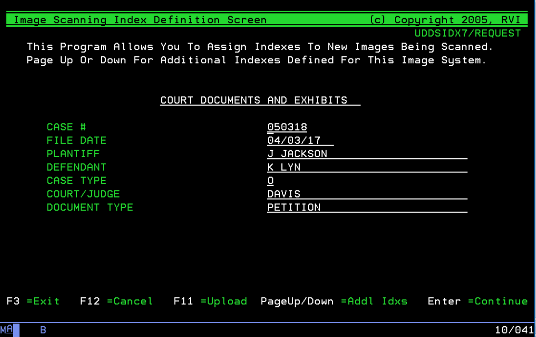Click F12 =Cancel function key label
Viewport: 536px width, 337px height.
click(x=116, y=301)
